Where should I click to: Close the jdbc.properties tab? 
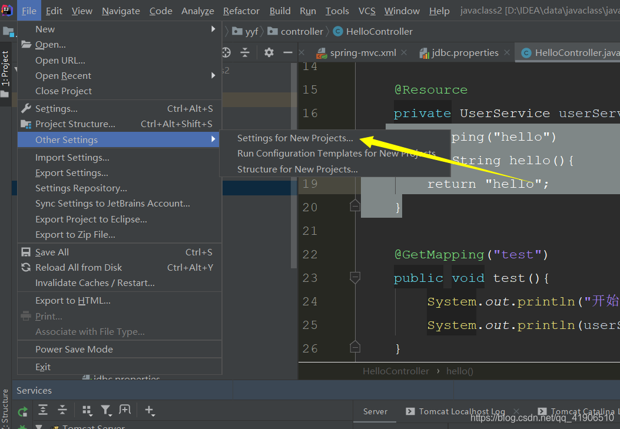point(507,52)
